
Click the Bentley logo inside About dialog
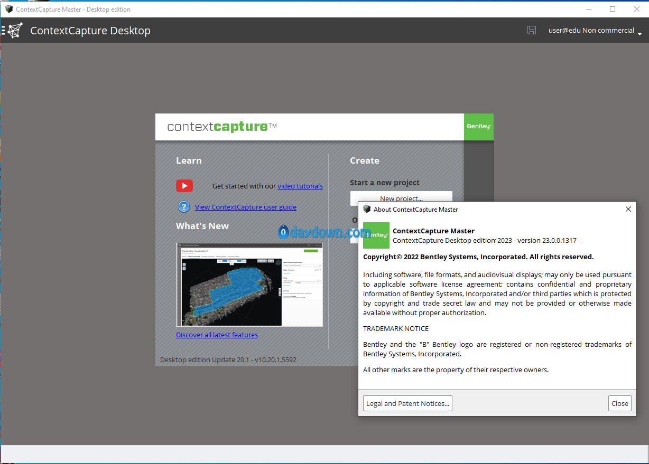point(376,235)
